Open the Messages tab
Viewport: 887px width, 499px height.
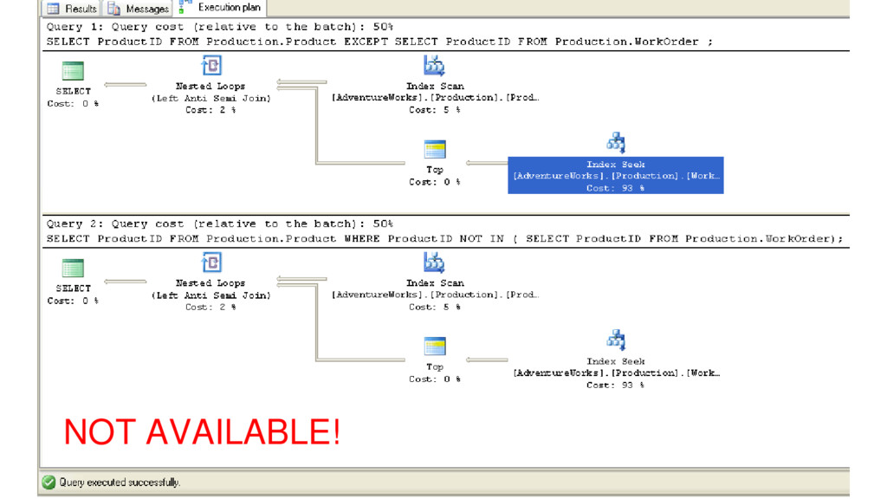[x=138, y=9]
